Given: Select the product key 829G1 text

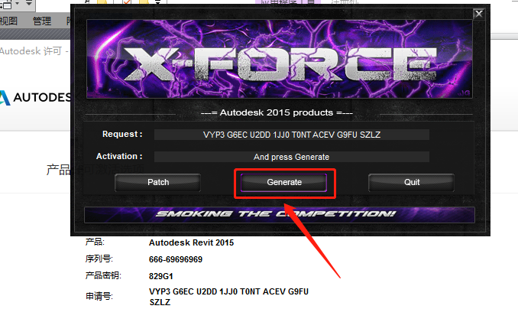Looking at the screenshot, I should coord(161,276).
